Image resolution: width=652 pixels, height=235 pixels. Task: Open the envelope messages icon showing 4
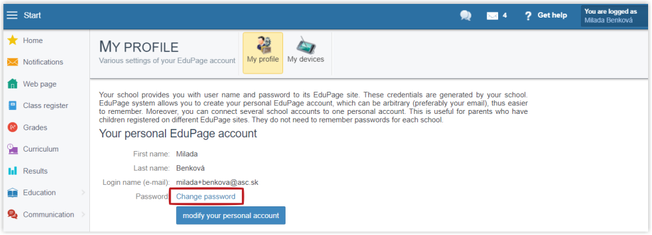(492, 16)
